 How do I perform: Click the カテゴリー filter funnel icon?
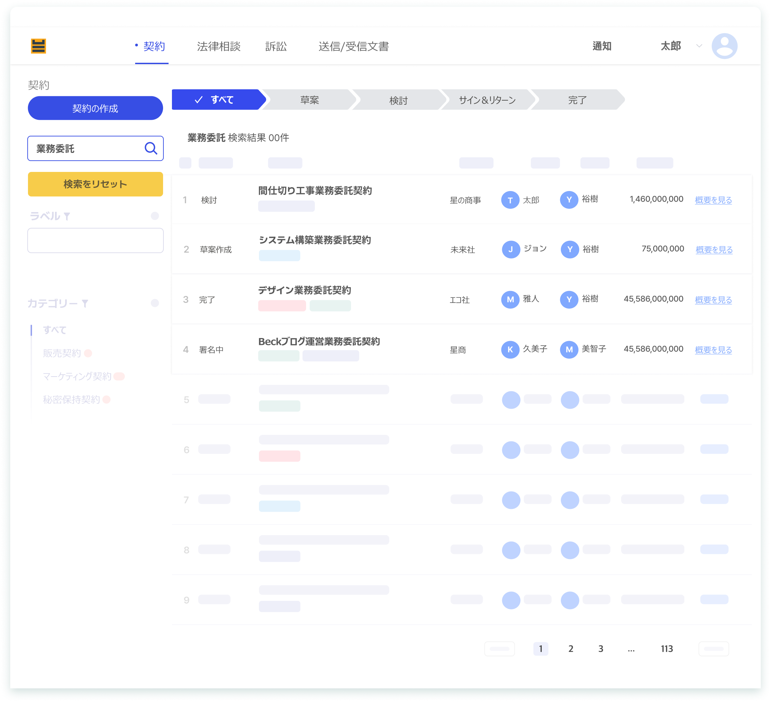pos(85,304)
